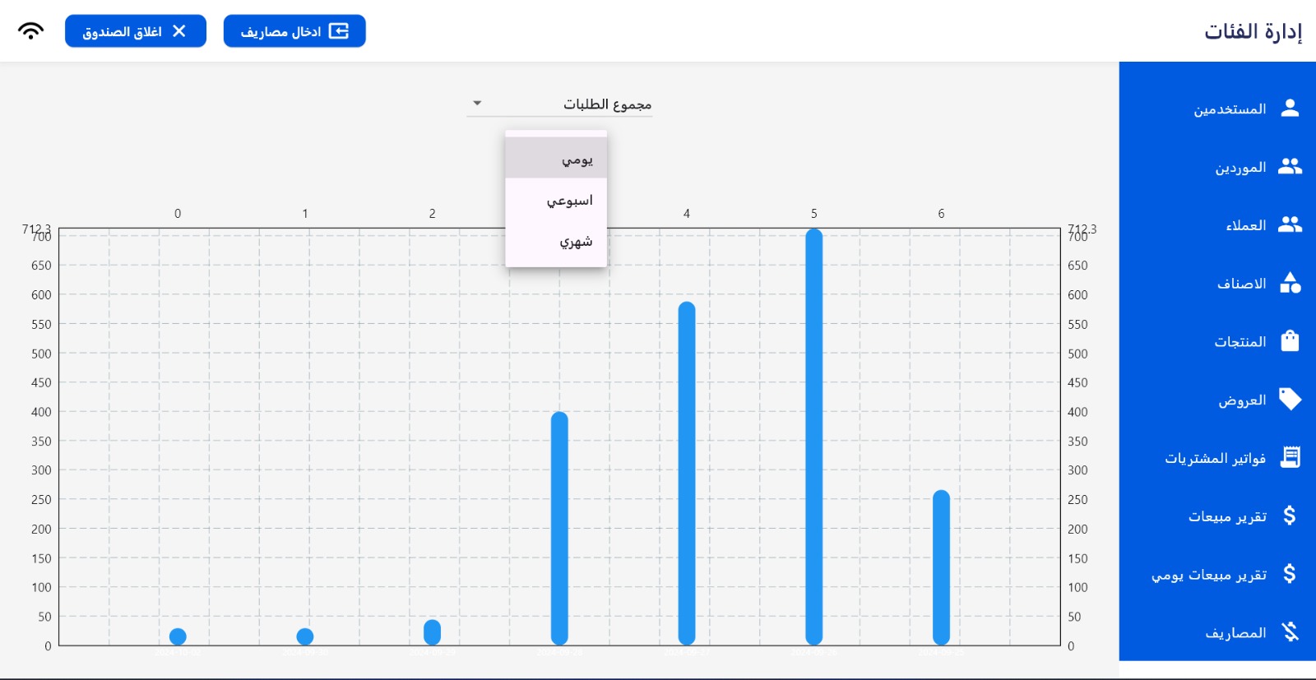Image resolution: width=1316 pixels, height=680 pixels.
Task: Open تقرير مبيعات يومي label in sidebar
Action: [1209, 575]
